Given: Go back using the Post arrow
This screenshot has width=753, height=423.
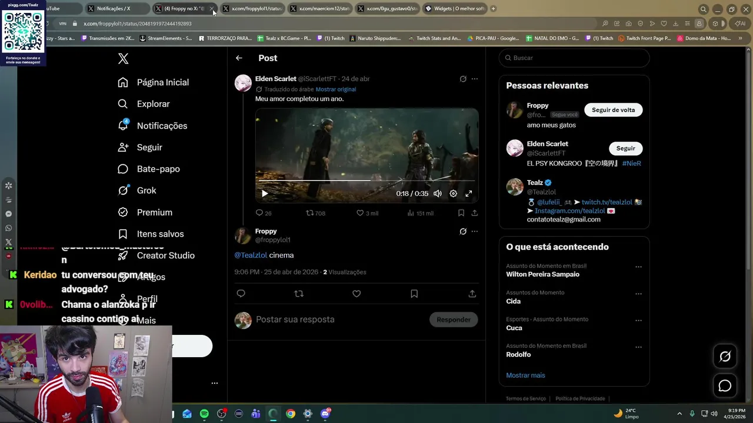Looking at the screenshot, I should [x=239, y=58].
